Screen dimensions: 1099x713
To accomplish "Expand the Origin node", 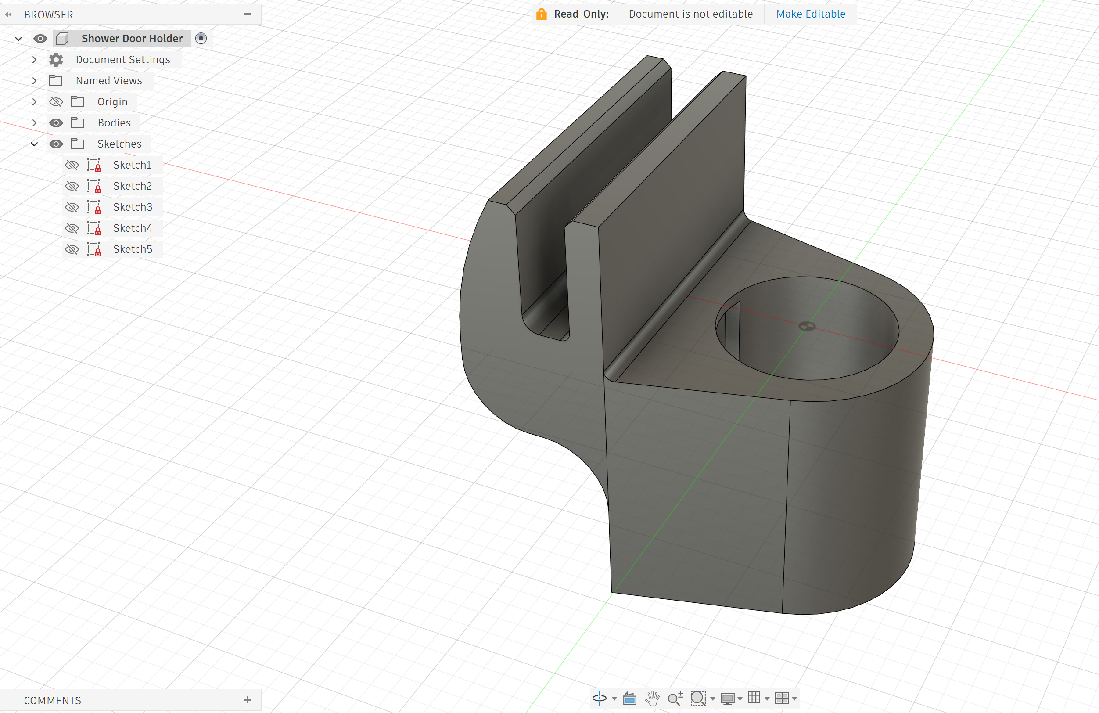I will (34, 101).
